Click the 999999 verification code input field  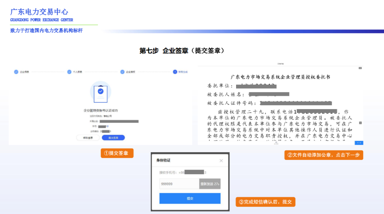tap(180, 184)
